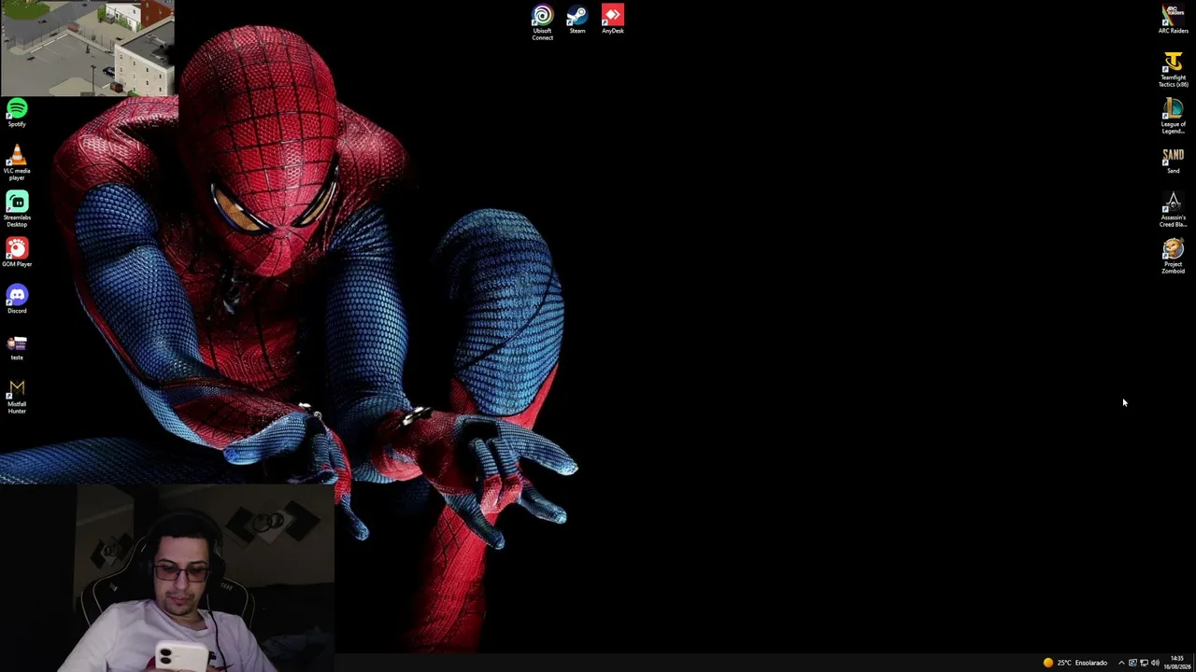The width and height of the screenshot is (1196, 672).
Task: Open the taskbar network status icon
Action: coord(1144,663)
